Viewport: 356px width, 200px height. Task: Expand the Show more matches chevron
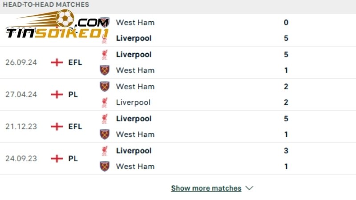click(x=250, y=188)
